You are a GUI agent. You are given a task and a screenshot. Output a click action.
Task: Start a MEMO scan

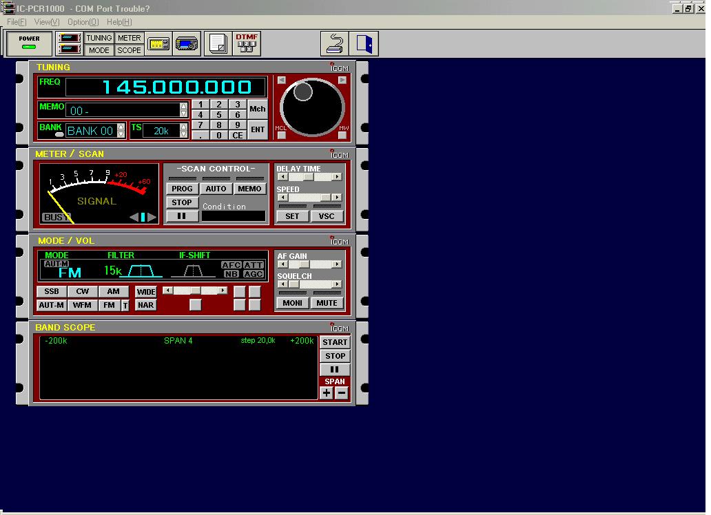249,189
